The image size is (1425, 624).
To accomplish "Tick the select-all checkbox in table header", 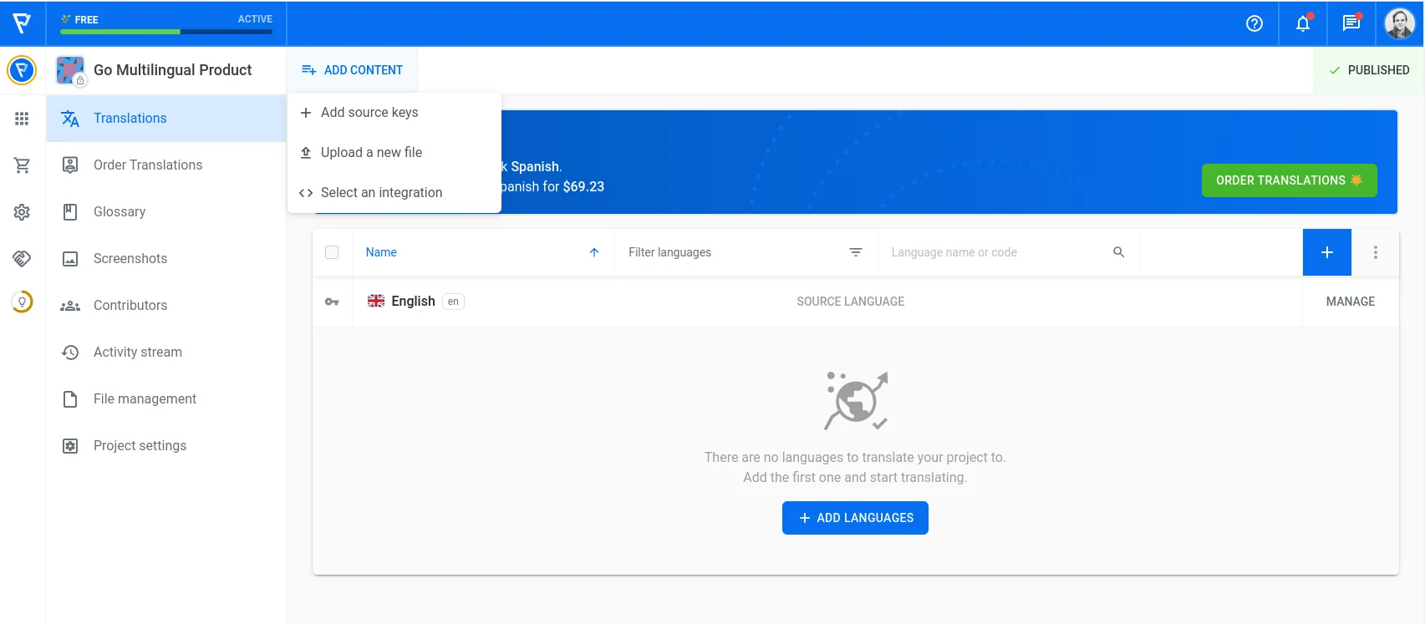I will (332, 252).
